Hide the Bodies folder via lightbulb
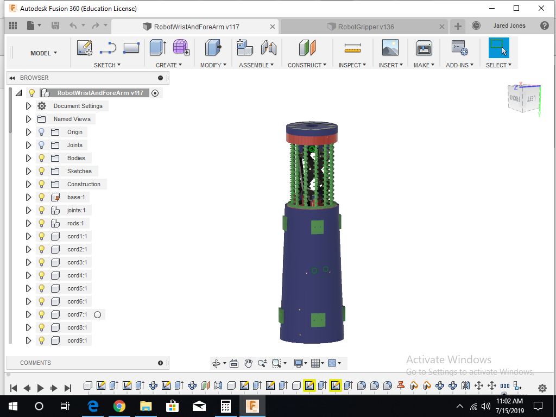 click(x=41, y=158)
